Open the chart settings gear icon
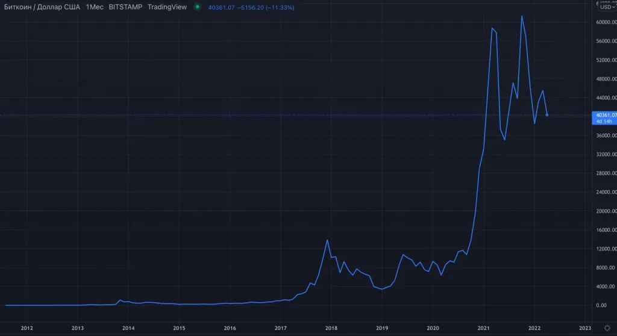 pyautogui.click(x=607, y=328)
